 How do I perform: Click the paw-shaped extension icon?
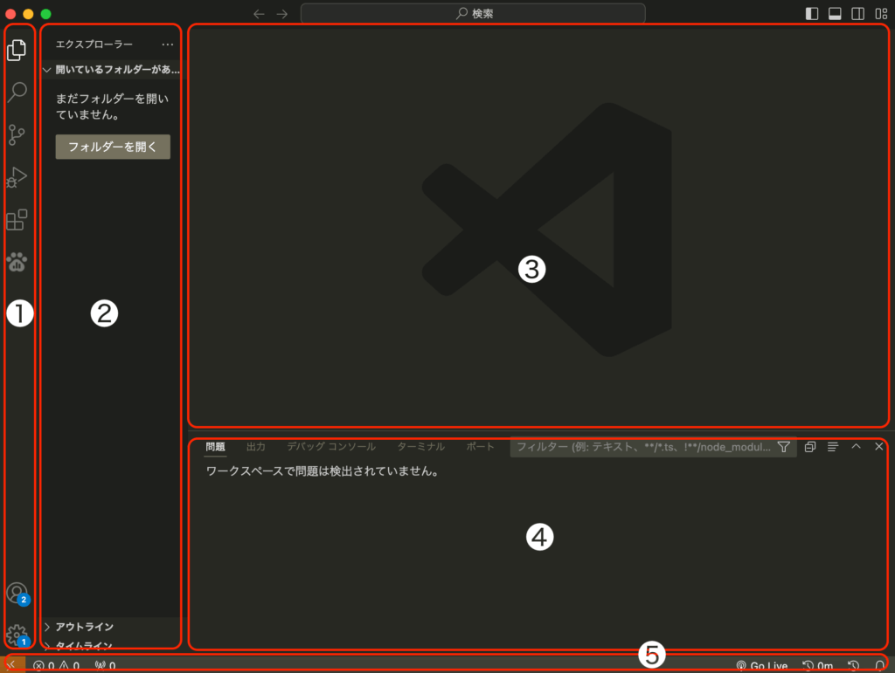(x=17, y=262)
